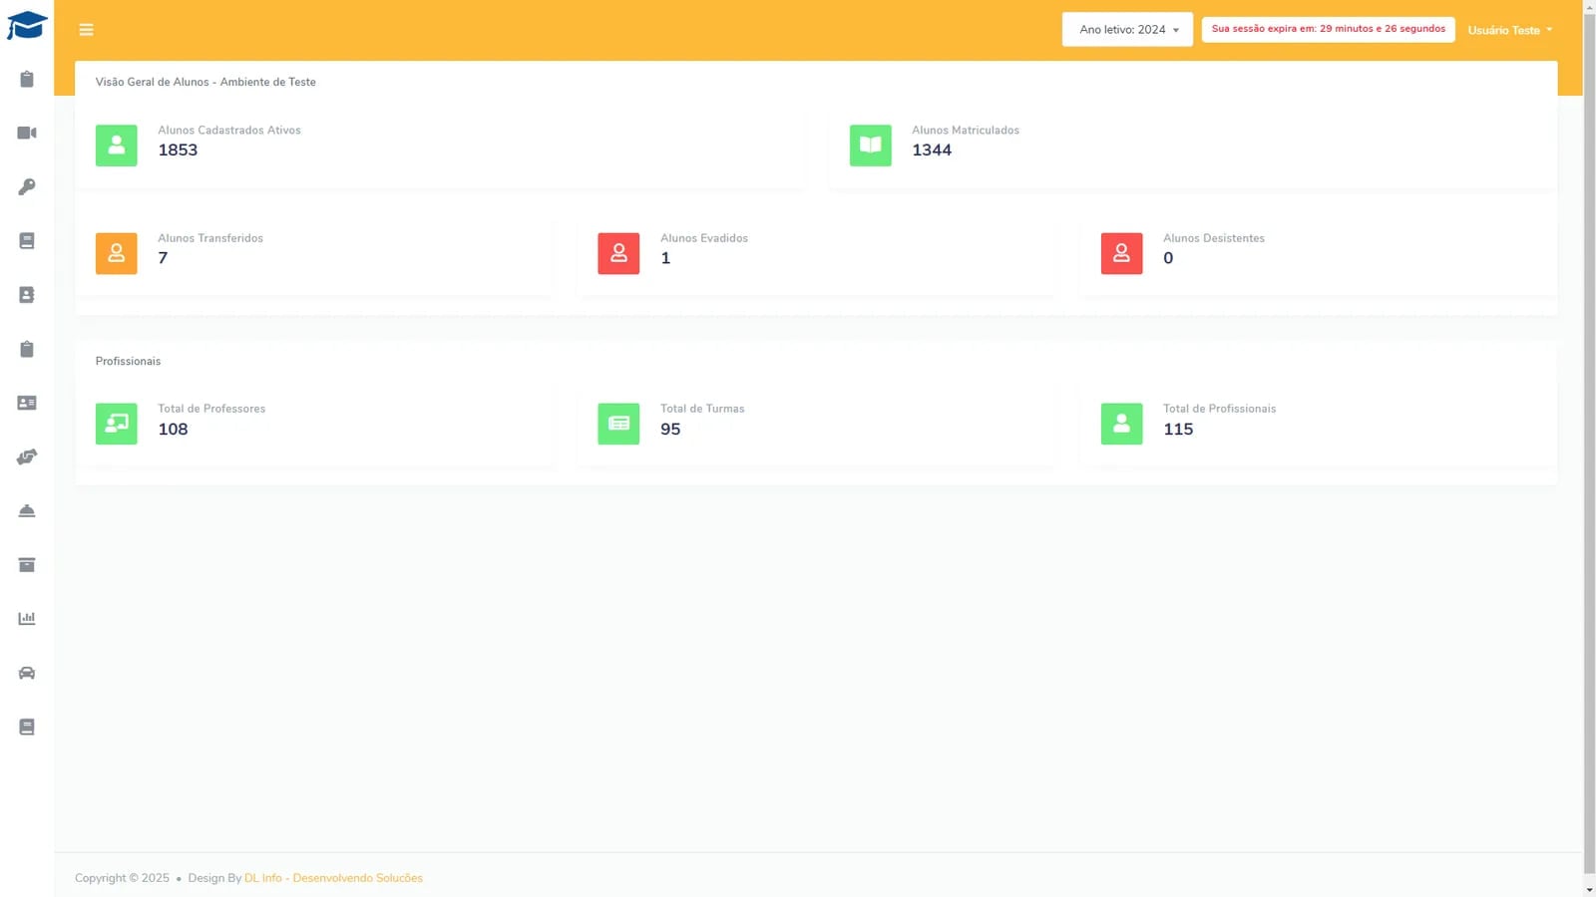Click the 108 professors count

click(x=173, y=430)
